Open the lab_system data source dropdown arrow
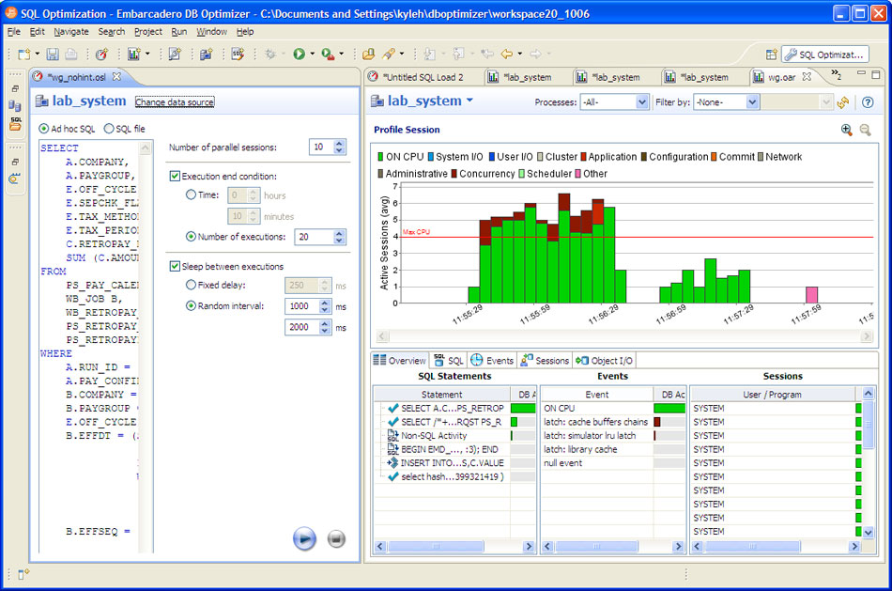892x591 pixels. point(469,101)
